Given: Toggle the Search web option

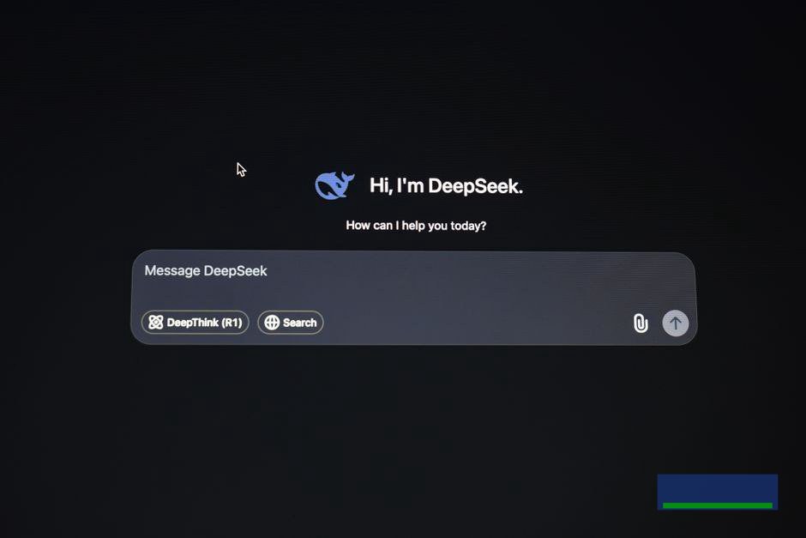Looking at the screenshot, I should point(291,323).
